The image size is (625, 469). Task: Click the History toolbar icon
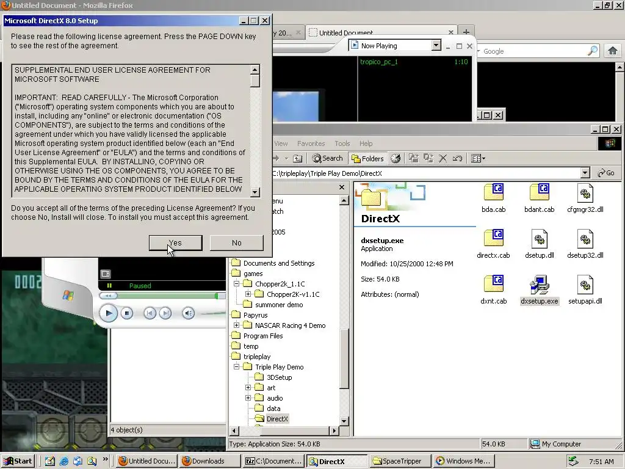pos(396,158)
